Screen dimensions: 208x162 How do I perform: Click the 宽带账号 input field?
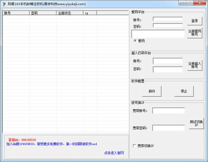(168, 111)
